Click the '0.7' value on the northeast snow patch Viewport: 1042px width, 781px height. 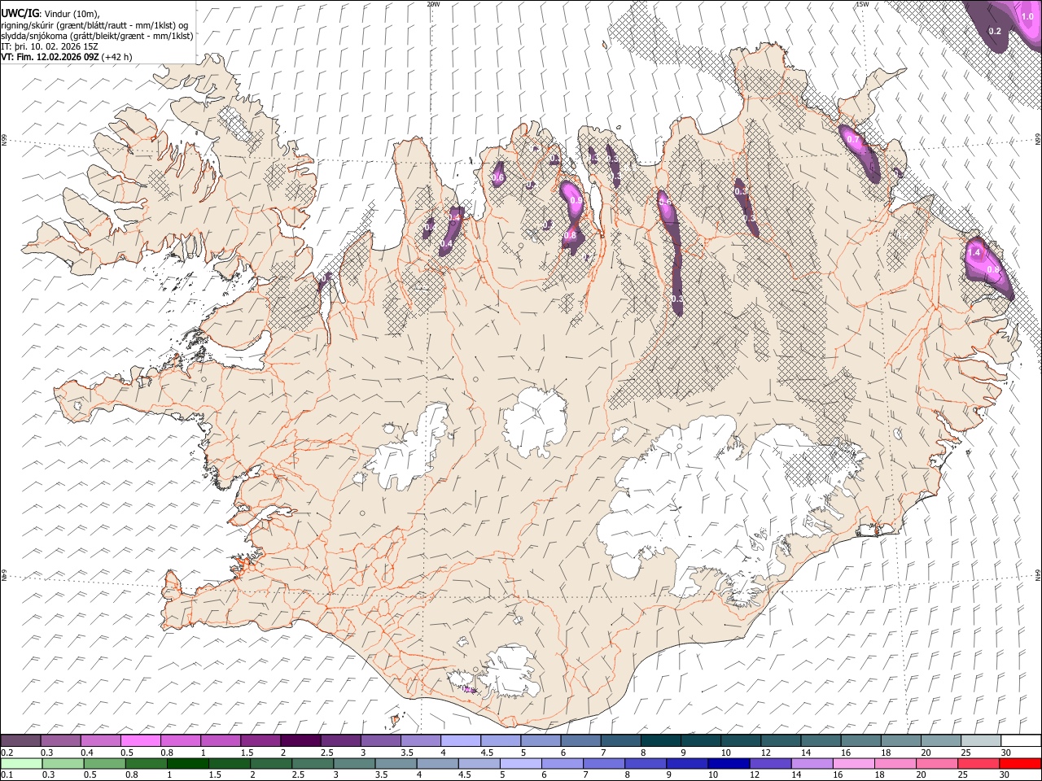[852, 140]
